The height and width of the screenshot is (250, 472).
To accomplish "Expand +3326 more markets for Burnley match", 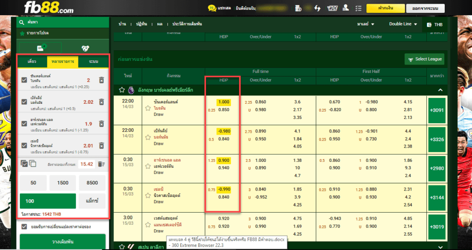I will [x=437, y=139].
